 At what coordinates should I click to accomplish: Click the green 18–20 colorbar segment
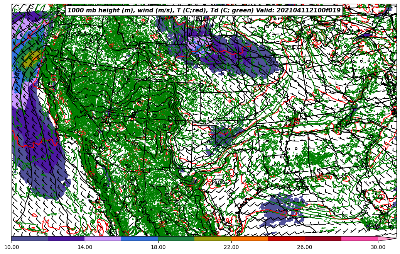176,239
